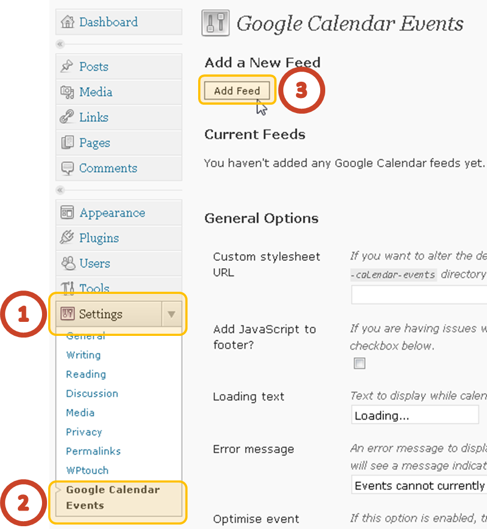The height and width of the screenshot is (529, 487).
Task: Collapse menu using arrow below Dashboard
Action: [60, 44]
